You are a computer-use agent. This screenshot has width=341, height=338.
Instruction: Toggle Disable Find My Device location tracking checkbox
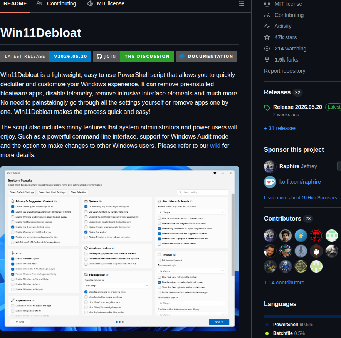click(13, 222)
